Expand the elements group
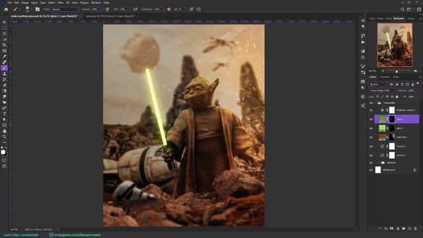 point(379,163)
